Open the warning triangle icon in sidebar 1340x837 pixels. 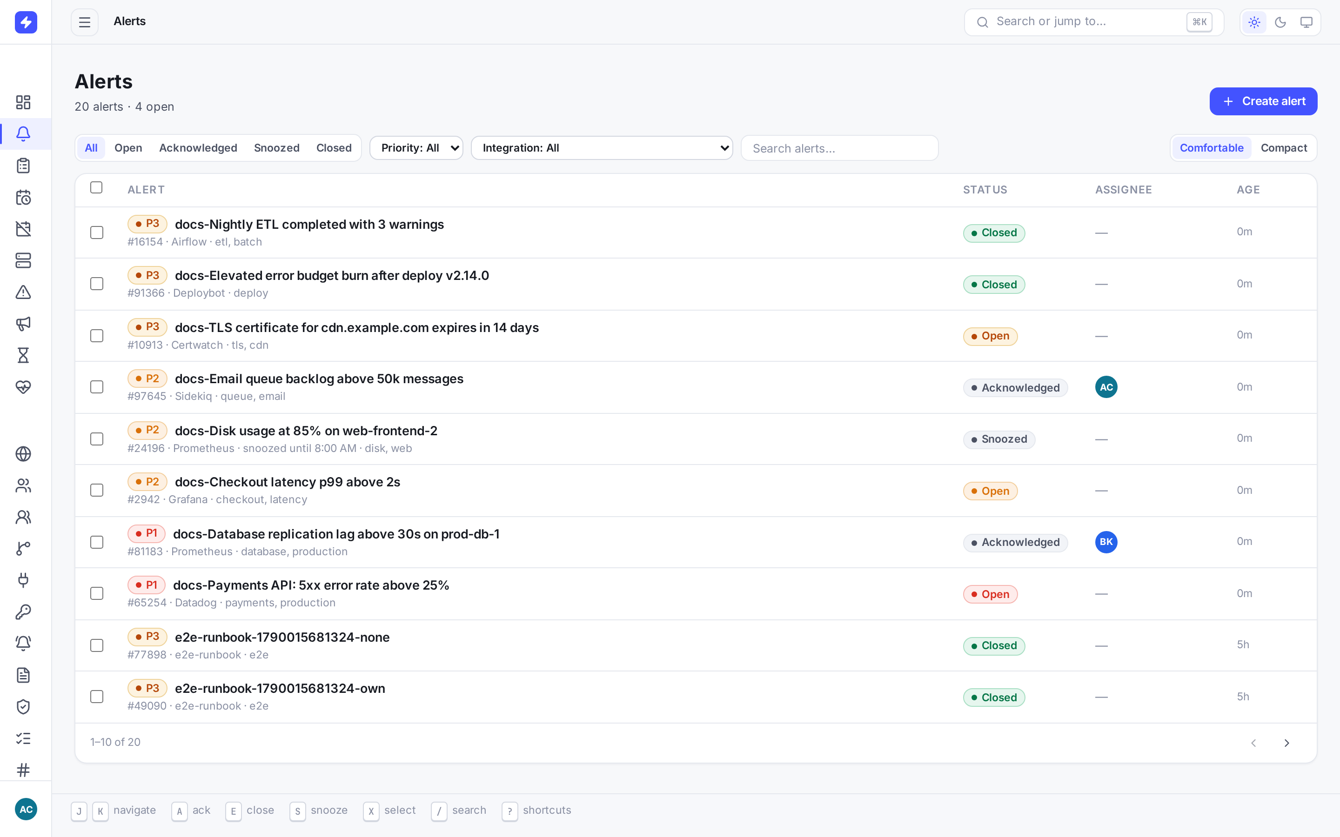23,292
